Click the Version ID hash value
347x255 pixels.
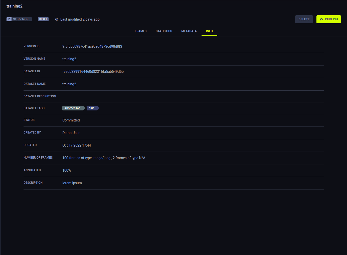[92, 46]
